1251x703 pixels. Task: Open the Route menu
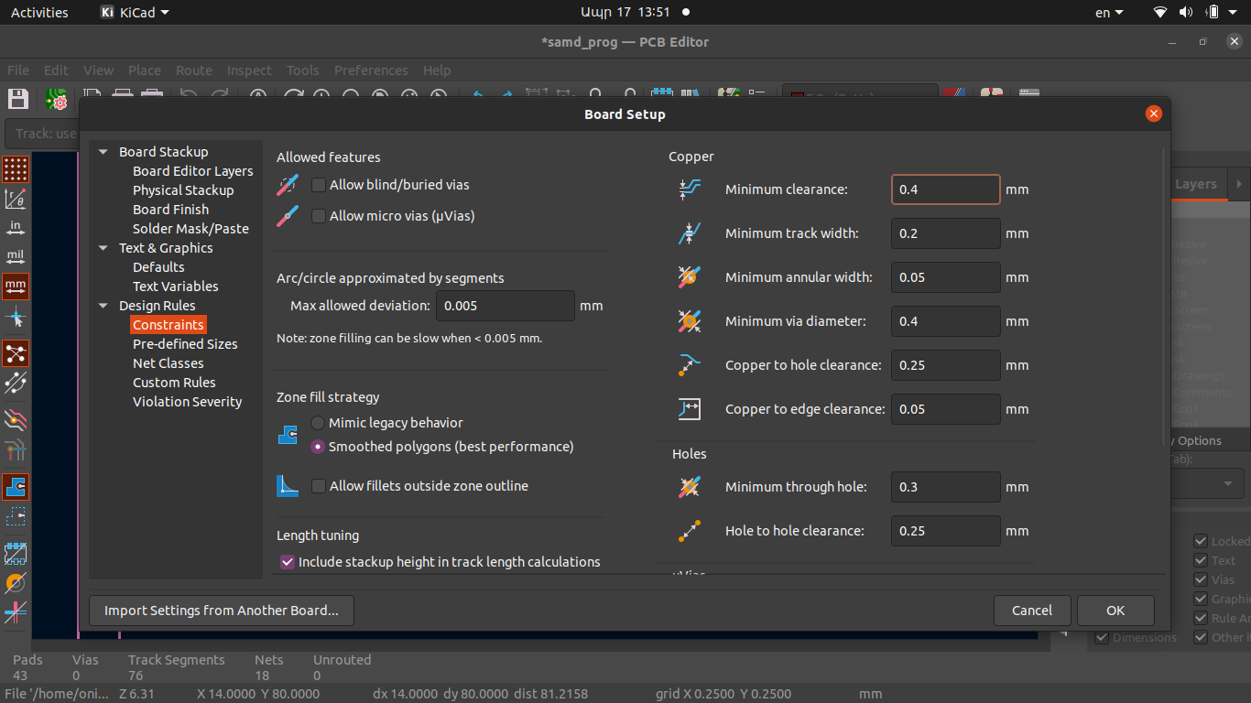pos(194,70)
